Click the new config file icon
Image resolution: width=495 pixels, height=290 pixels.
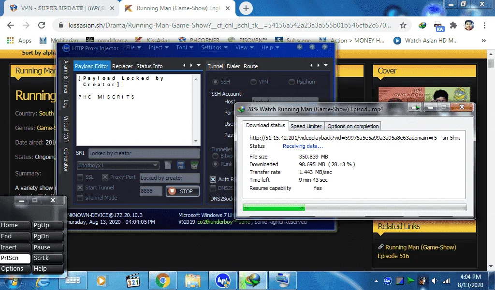point(168,165)
